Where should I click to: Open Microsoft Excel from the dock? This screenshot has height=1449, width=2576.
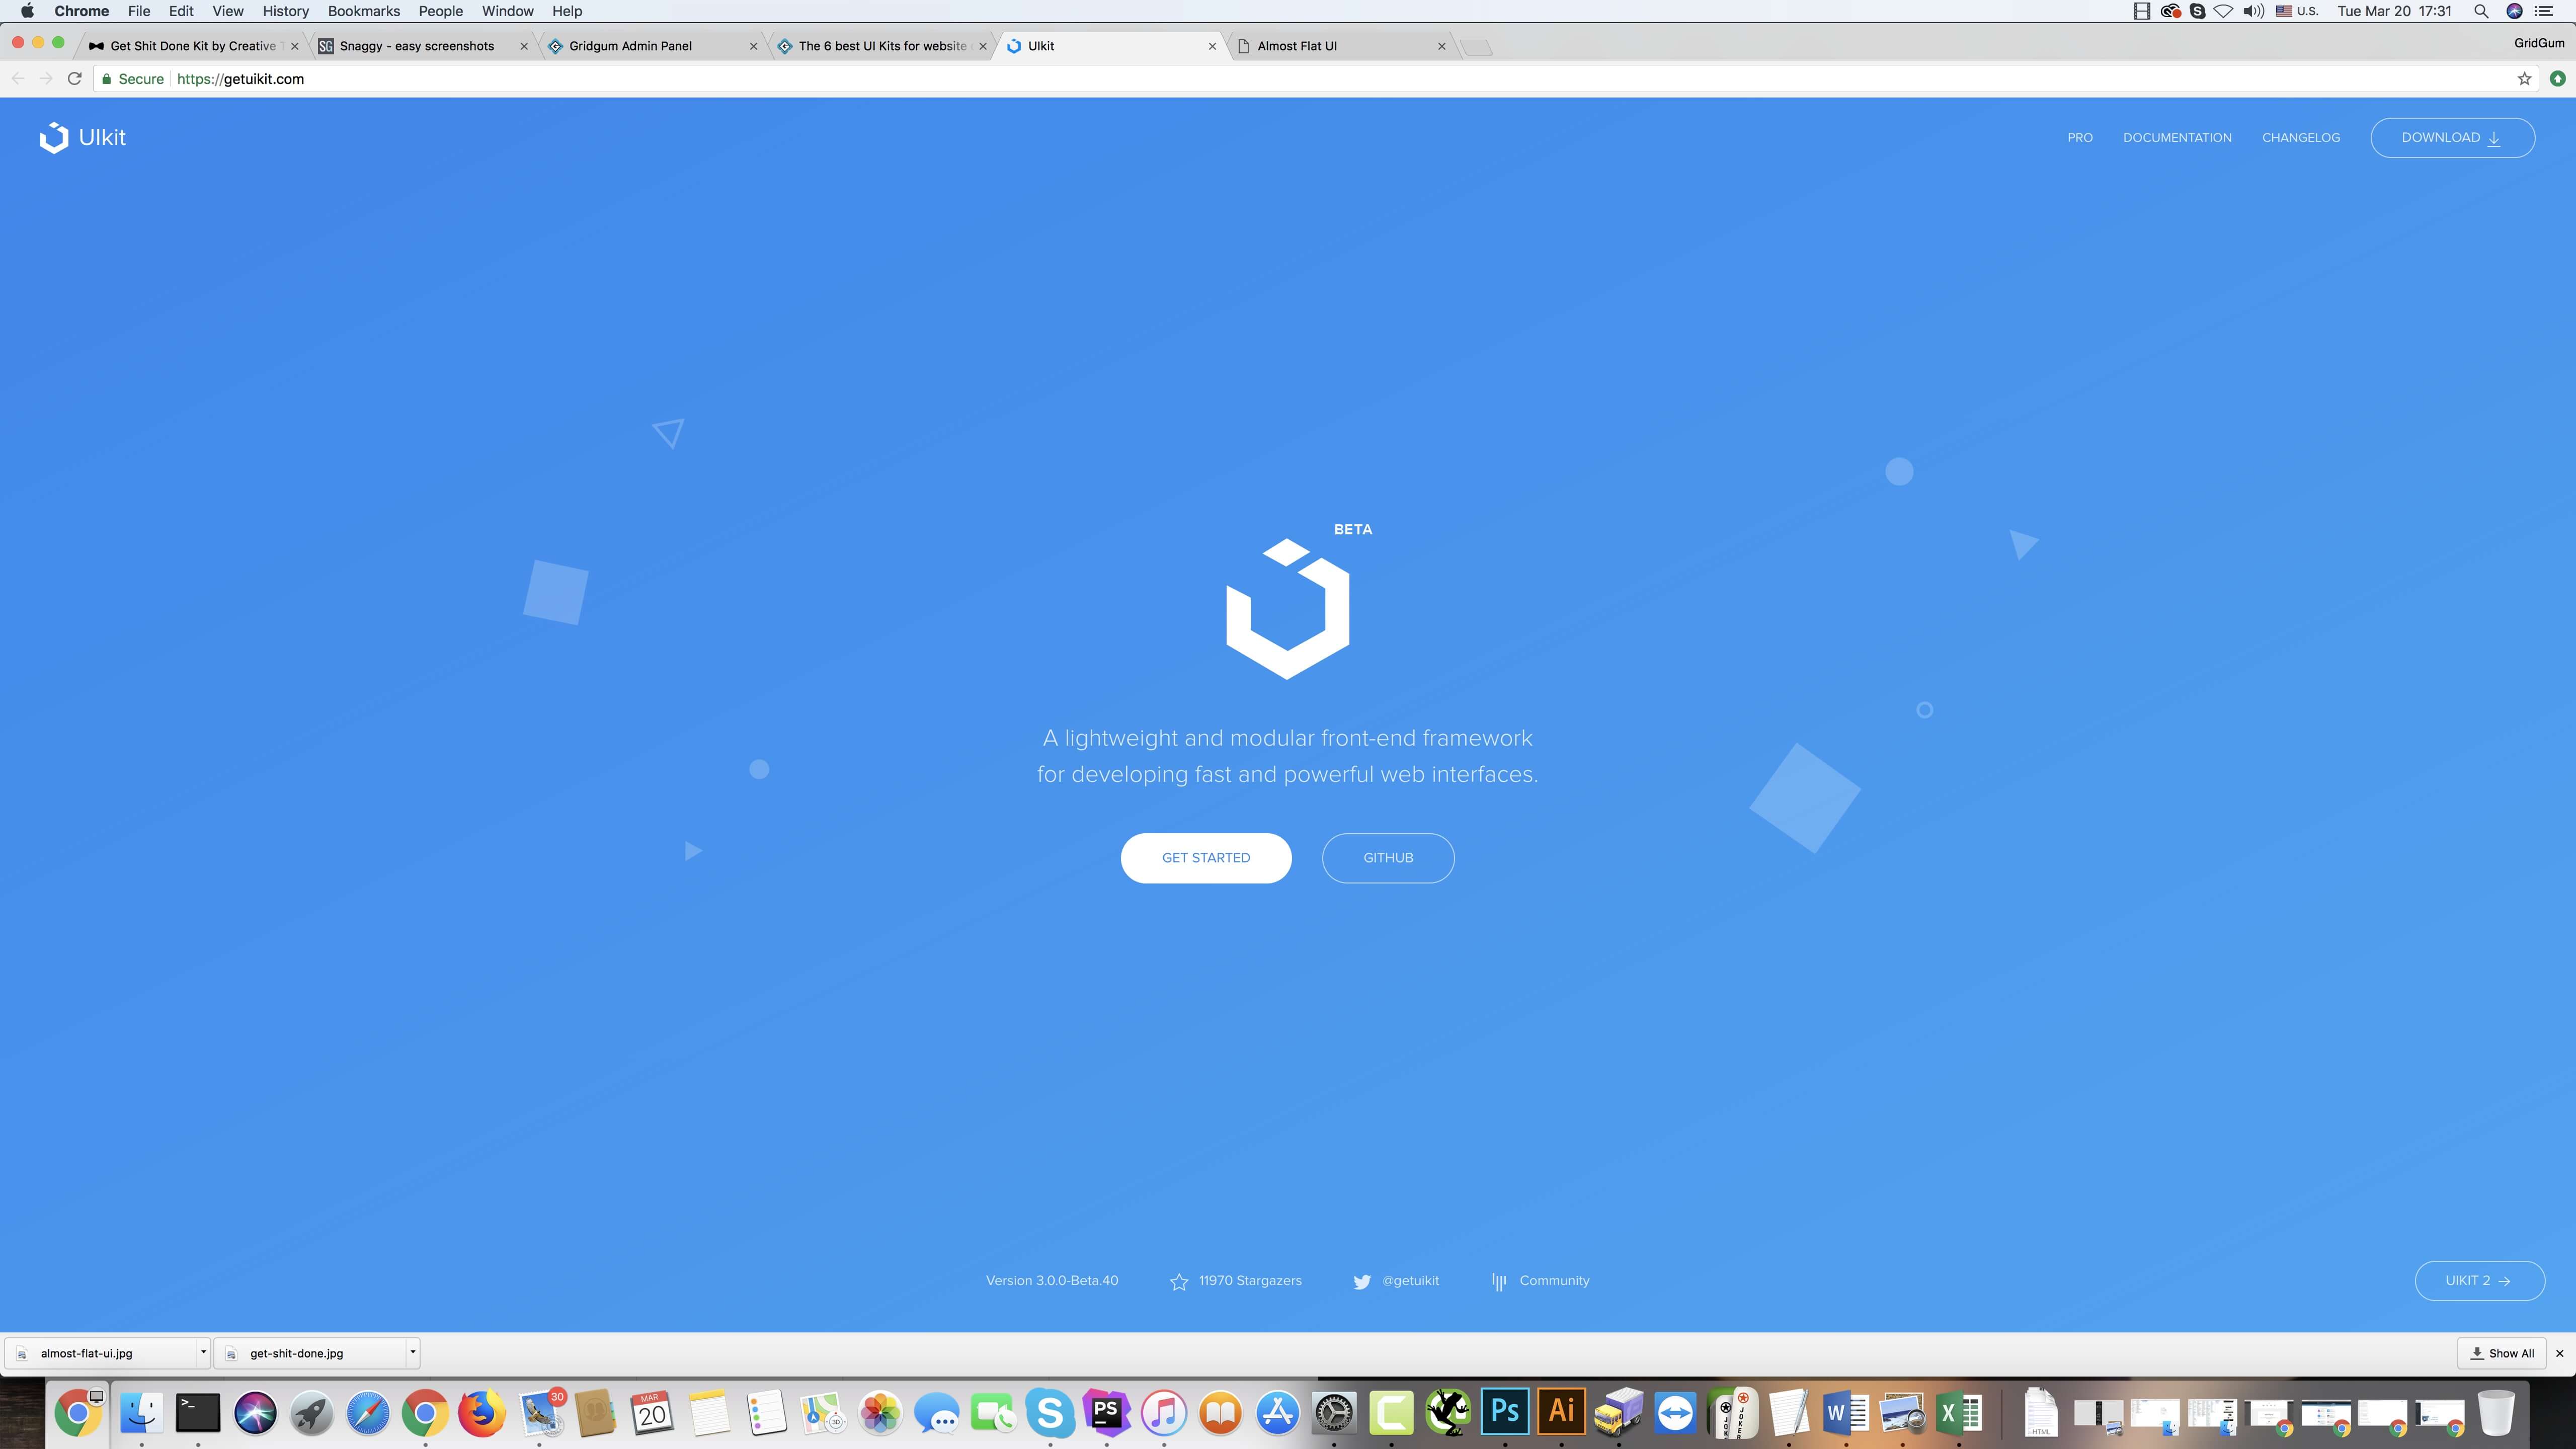coord(1959,1413)
